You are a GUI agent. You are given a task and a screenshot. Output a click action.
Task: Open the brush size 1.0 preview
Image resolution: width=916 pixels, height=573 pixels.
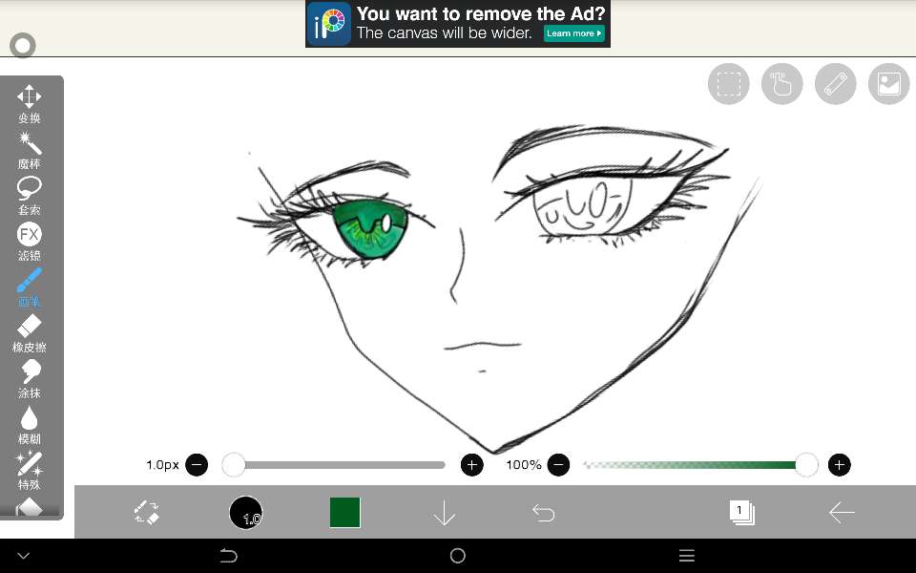coord(246,513)
